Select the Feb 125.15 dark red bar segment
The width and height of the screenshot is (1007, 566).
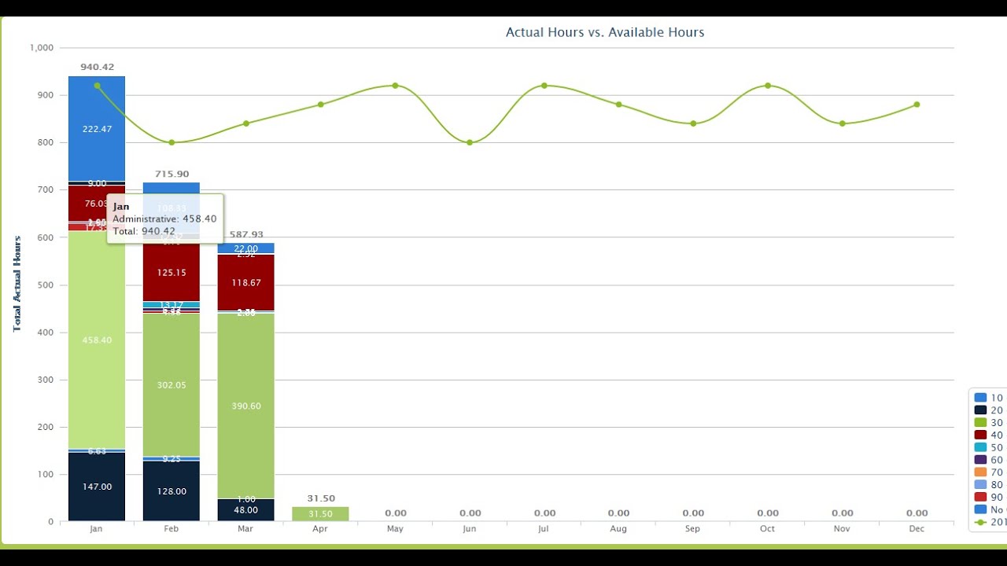coord(172,273)
